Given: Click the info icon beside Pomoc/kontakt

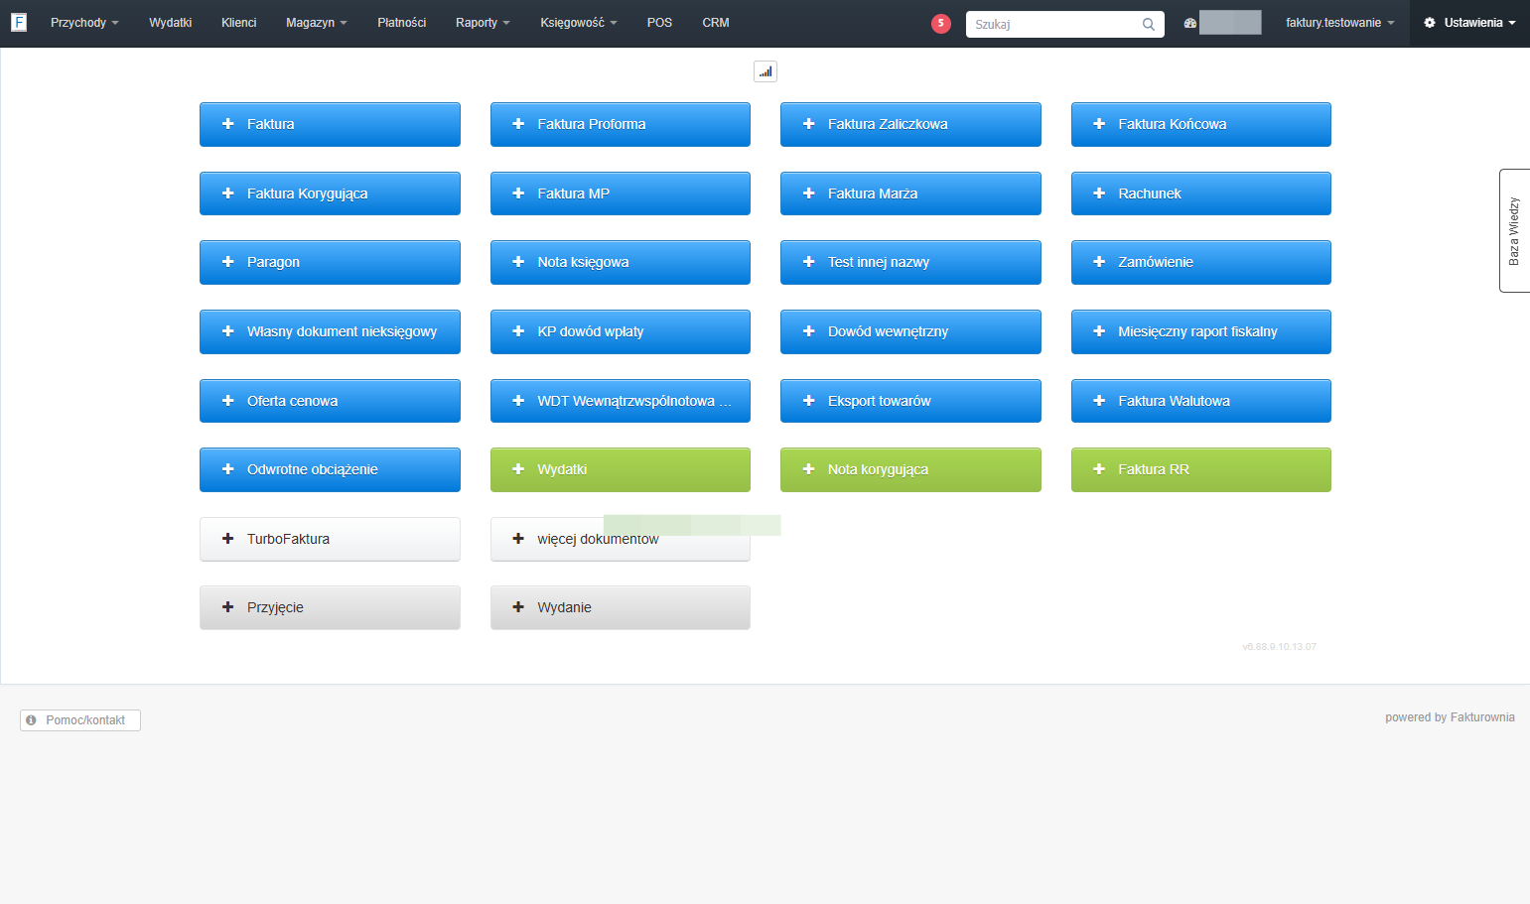Looking at the screenshot, I should [32, 720].
